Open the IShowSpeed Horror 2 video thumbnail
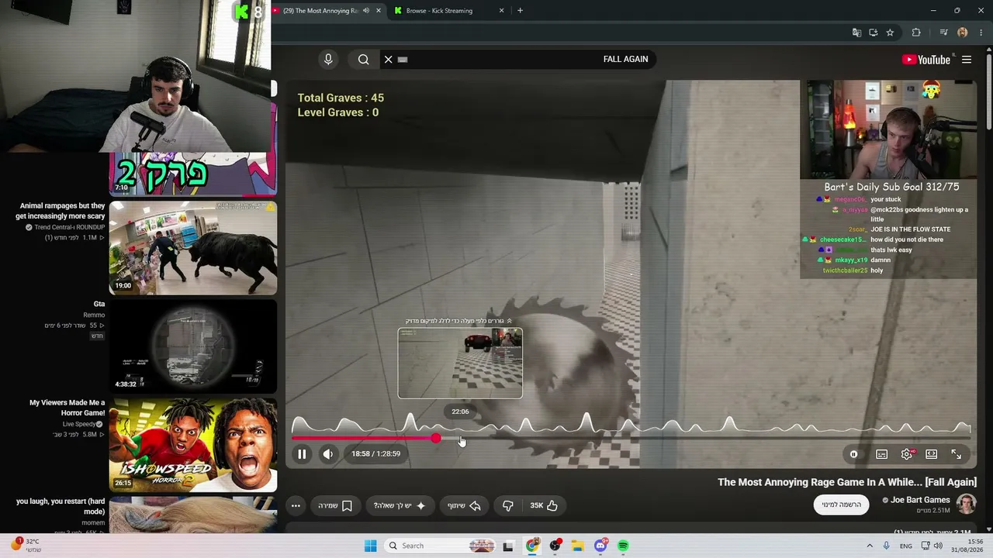The height and width of the screenshot is (558, 993). [x=193, y=445]
